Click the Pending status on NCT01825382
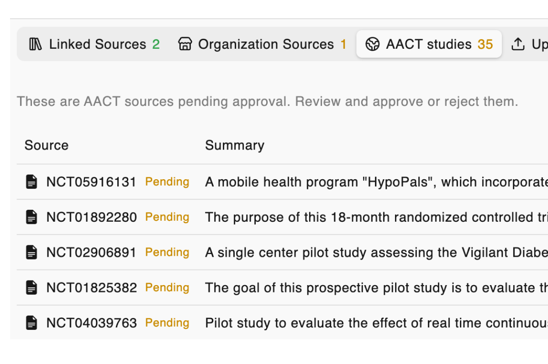Image resolution: width=548 pixels, height=364 pixels. [x=167, y=287]
